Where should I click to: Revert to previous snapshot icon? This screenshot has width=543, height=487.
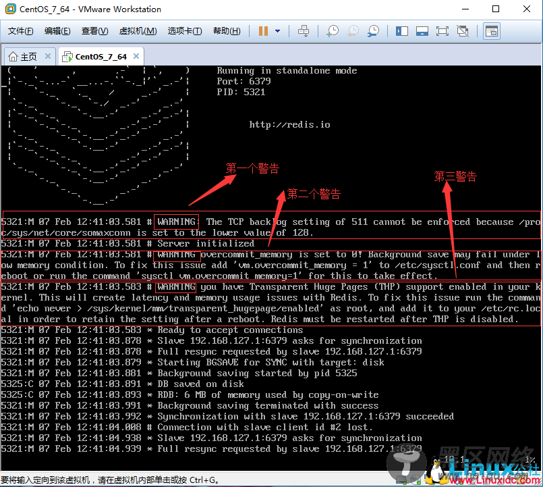(x=353, y=31)
